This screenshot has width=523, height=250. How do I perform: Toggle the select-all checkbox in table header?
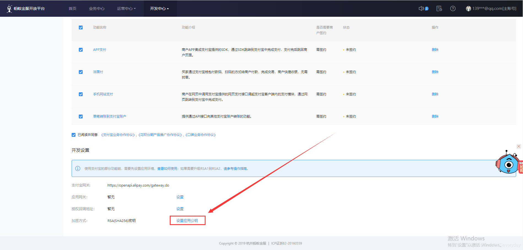click(81, 27)
